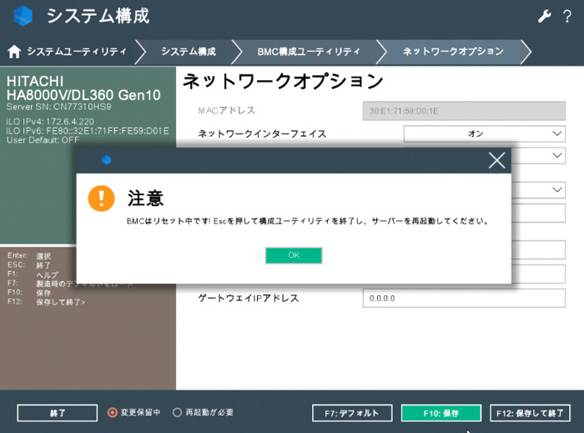Click the home icon in the breadcrumb
The height and width of the screenshot is (433, 584).
point(14,52)
